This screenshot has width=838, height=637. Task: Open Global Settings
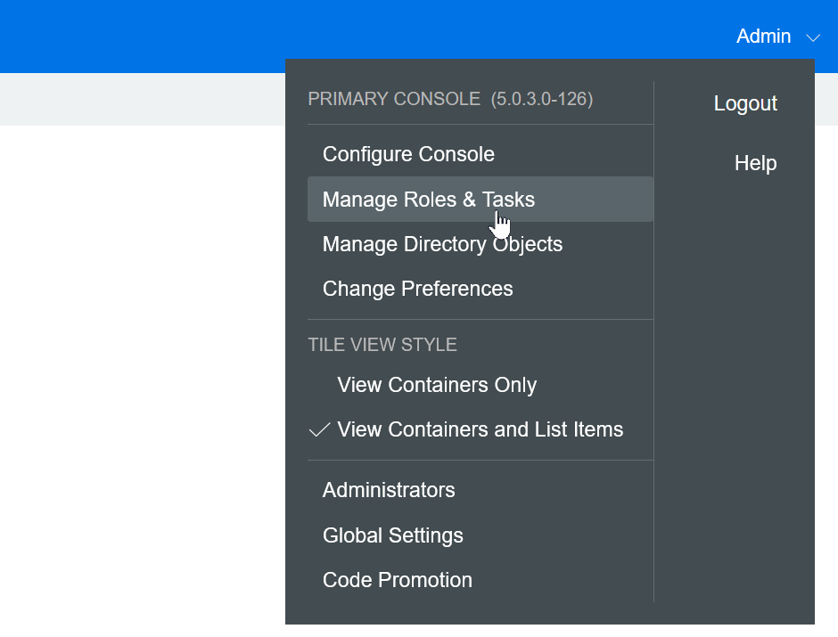click(392, 535)
